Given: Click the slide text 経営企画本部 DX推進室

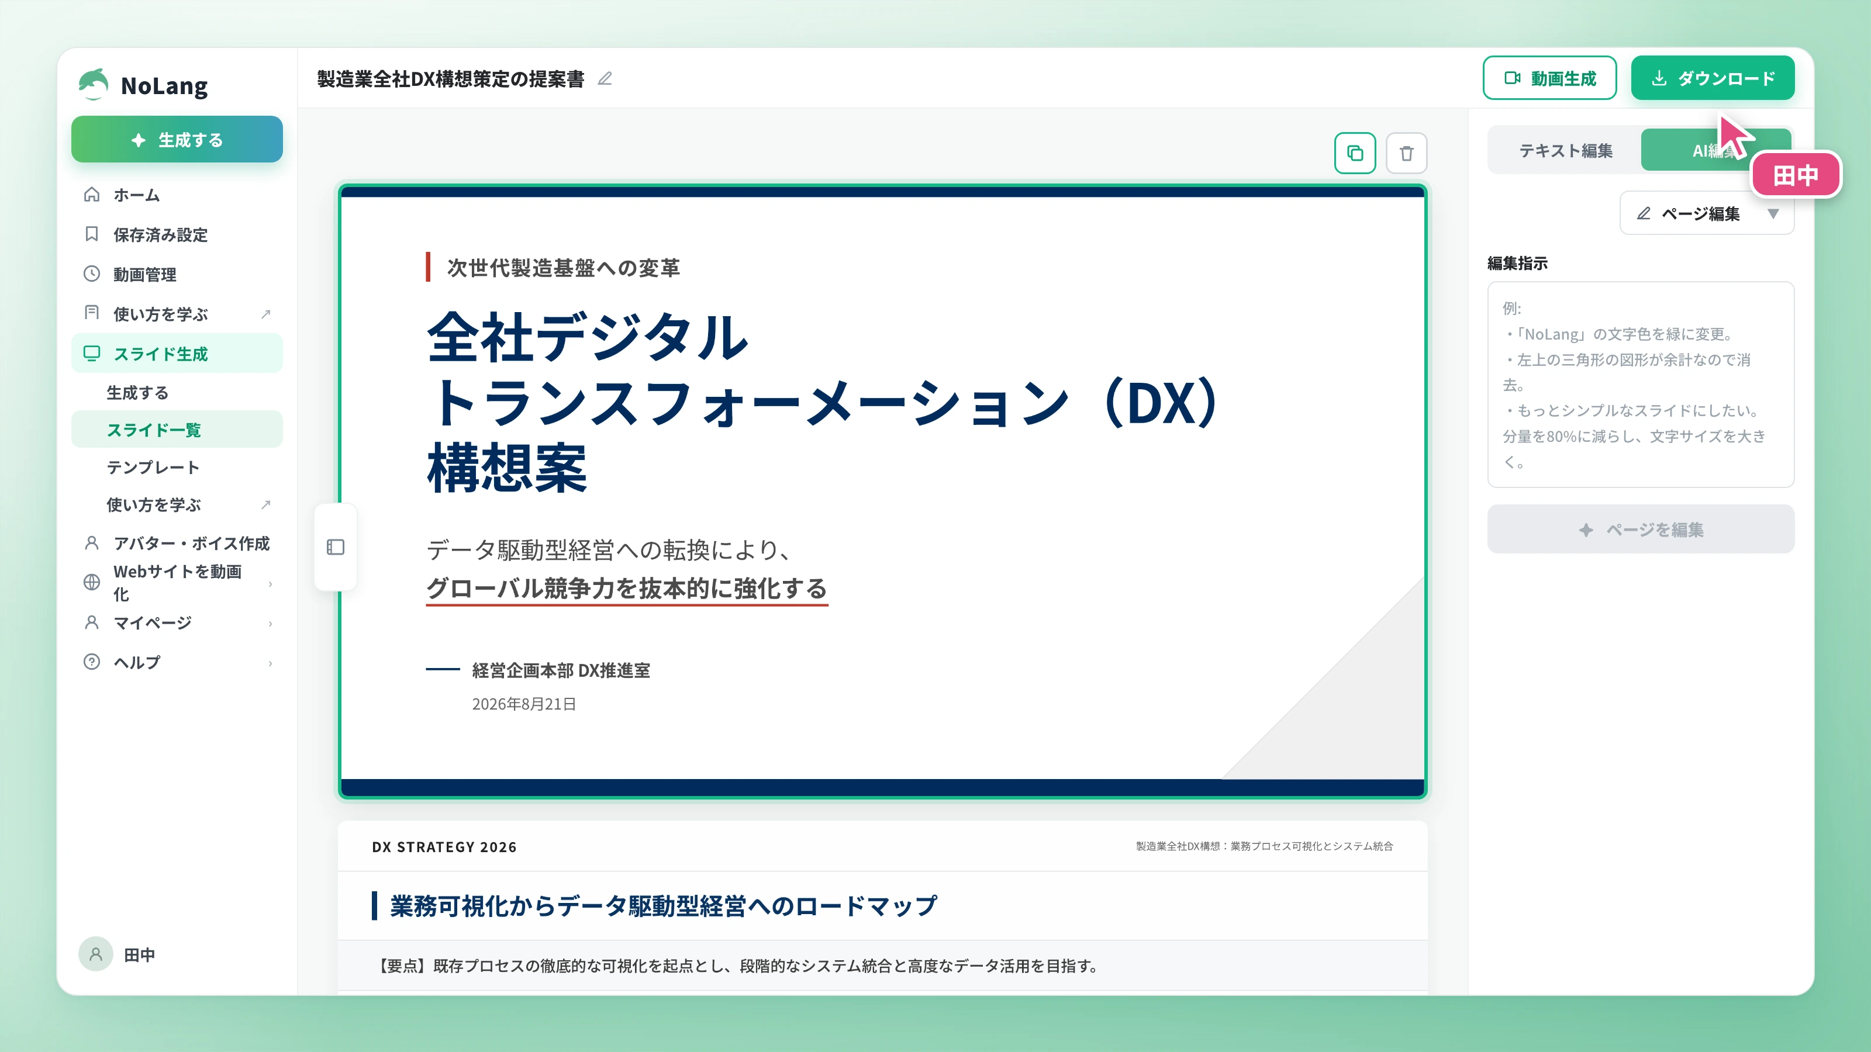Looking at the screenshot, I should click(561, 670).
